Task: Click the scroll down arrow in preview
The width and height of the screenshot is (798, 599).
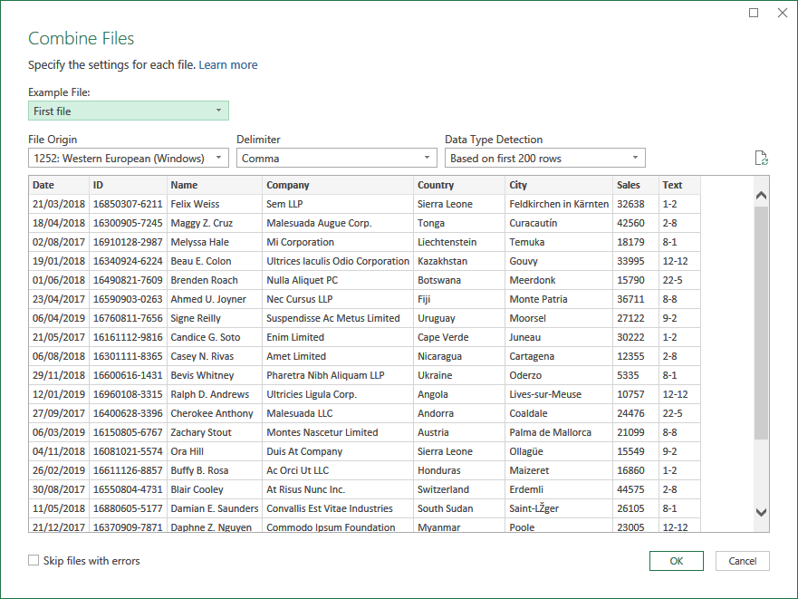Action: click(762, 512)
